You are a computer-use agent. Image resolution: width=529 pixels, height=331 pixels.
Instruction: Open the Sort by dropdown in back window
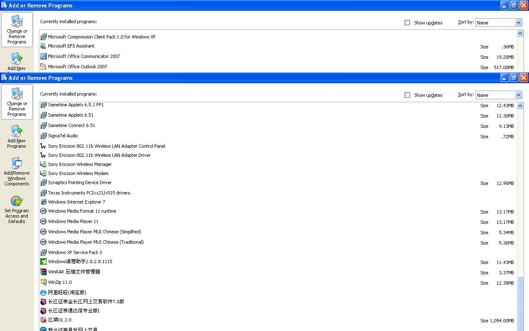point(499,23)
